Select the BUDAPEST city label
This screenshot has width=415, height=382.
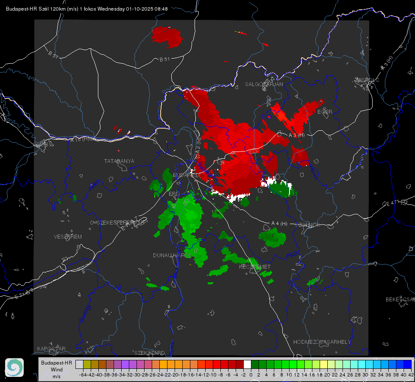[187, 175]
